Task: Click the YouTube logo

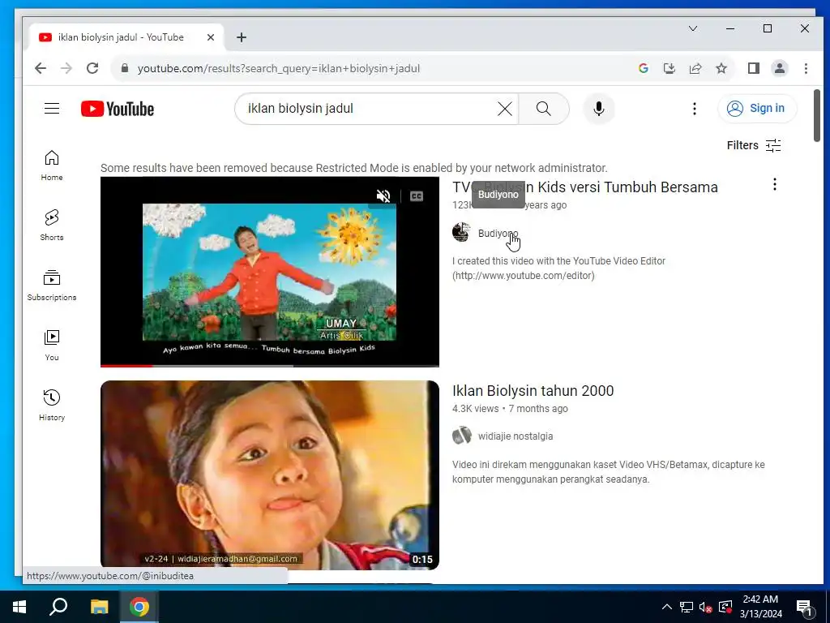Action: click(x=118, y=109)
